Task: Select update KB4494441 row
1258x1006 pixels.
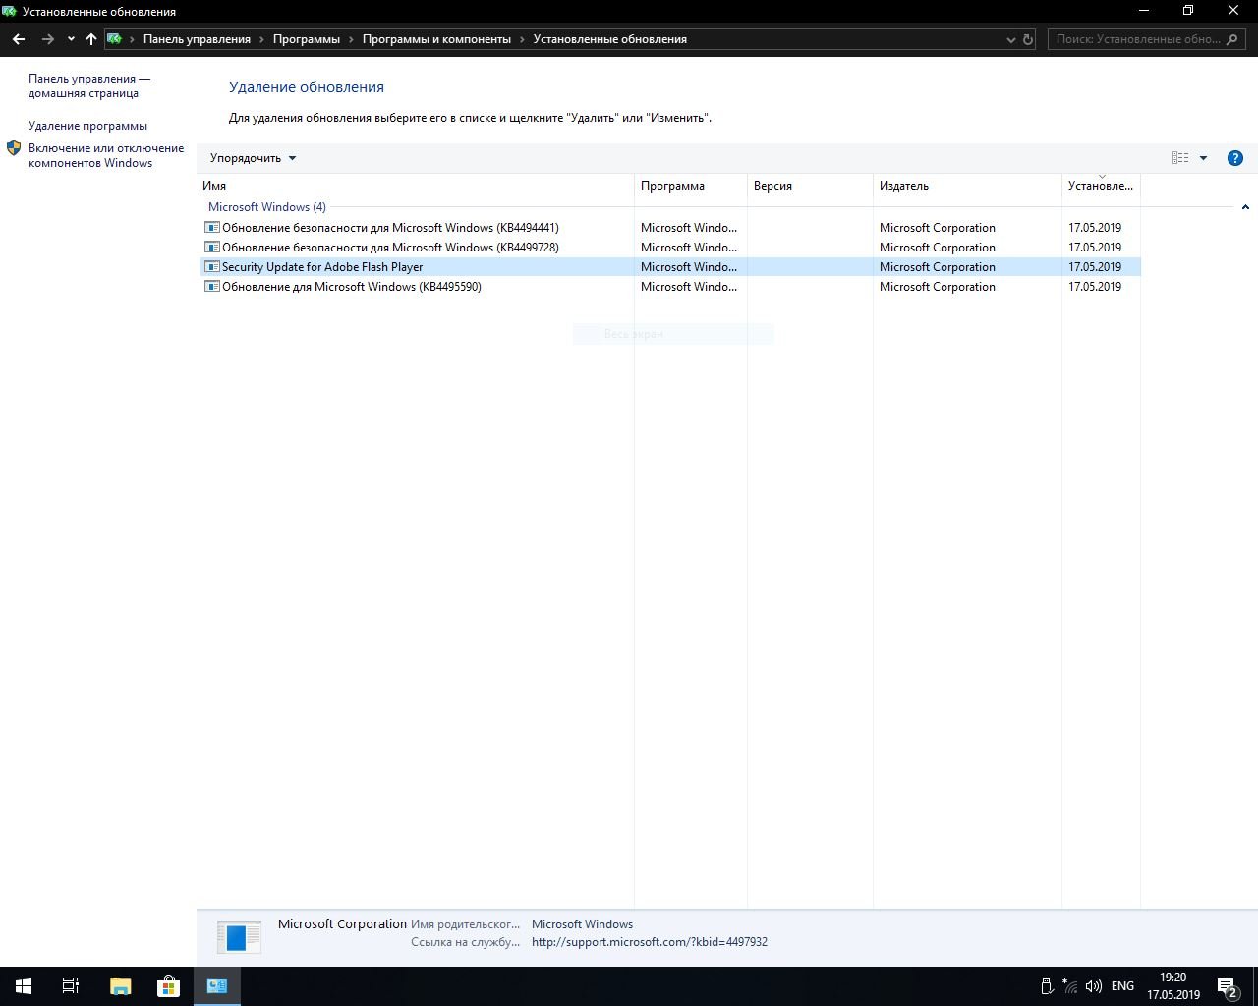Action: pyautogui.click(x=668, y=228)
